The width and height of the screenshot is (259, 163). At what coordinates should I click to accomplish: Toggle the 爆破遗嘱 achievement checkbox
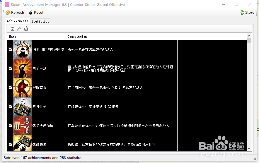[x=11, y=144]
